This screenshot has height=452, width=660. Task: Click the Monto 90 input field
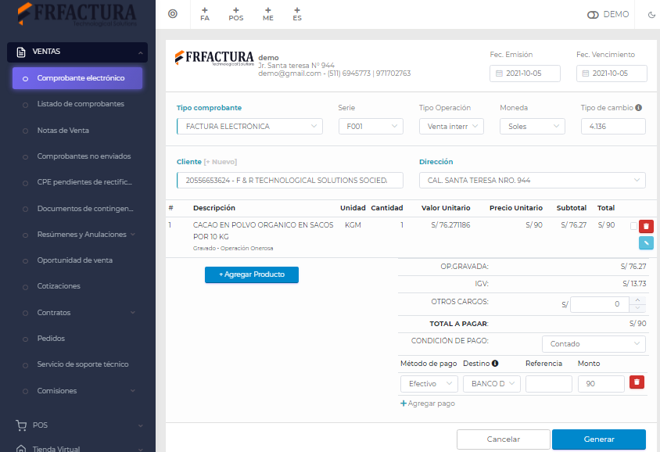(x=601, y=384)
